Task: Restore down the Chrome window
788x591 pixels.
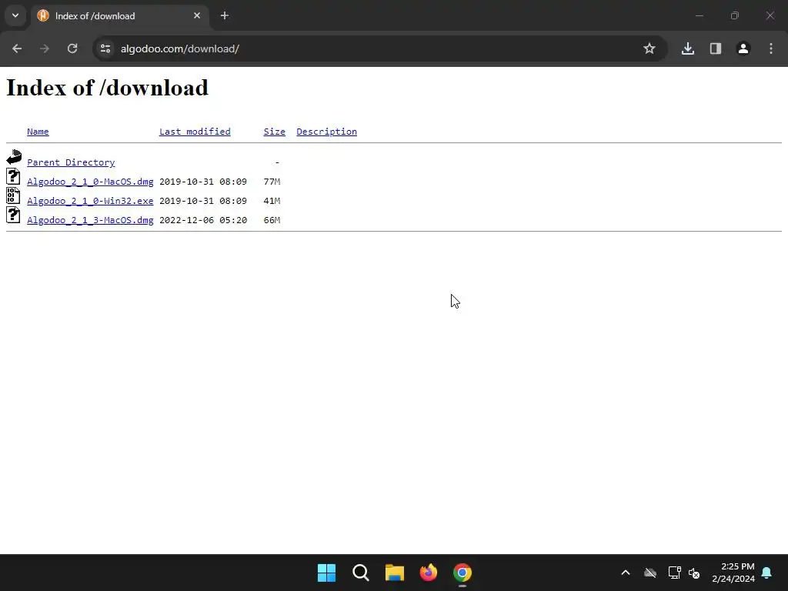Action: tap(735, 15)
